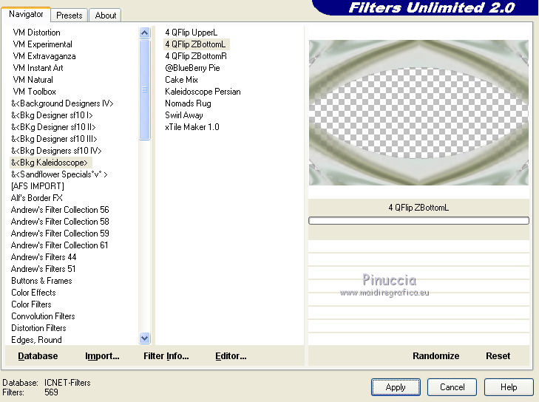Select VM Distortion category
The image size is (539, 402).
pos(36,33)
